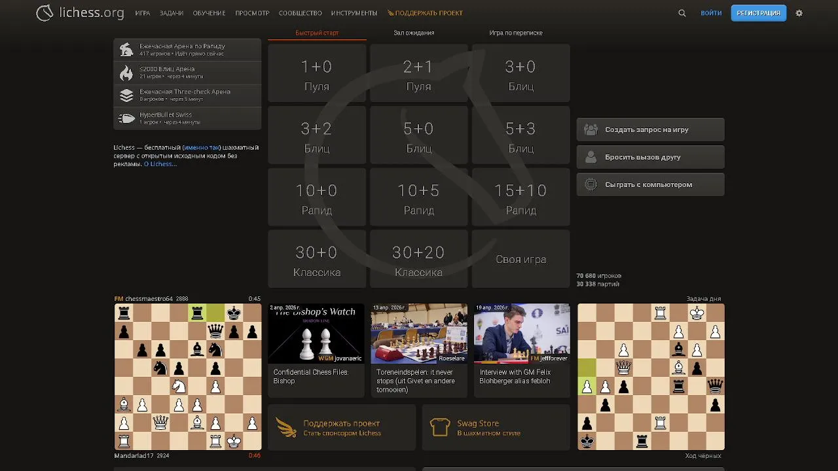Click the white knight on the live game board
The image size is (838, 471).
pyautogui.click(x=179, y=387)
